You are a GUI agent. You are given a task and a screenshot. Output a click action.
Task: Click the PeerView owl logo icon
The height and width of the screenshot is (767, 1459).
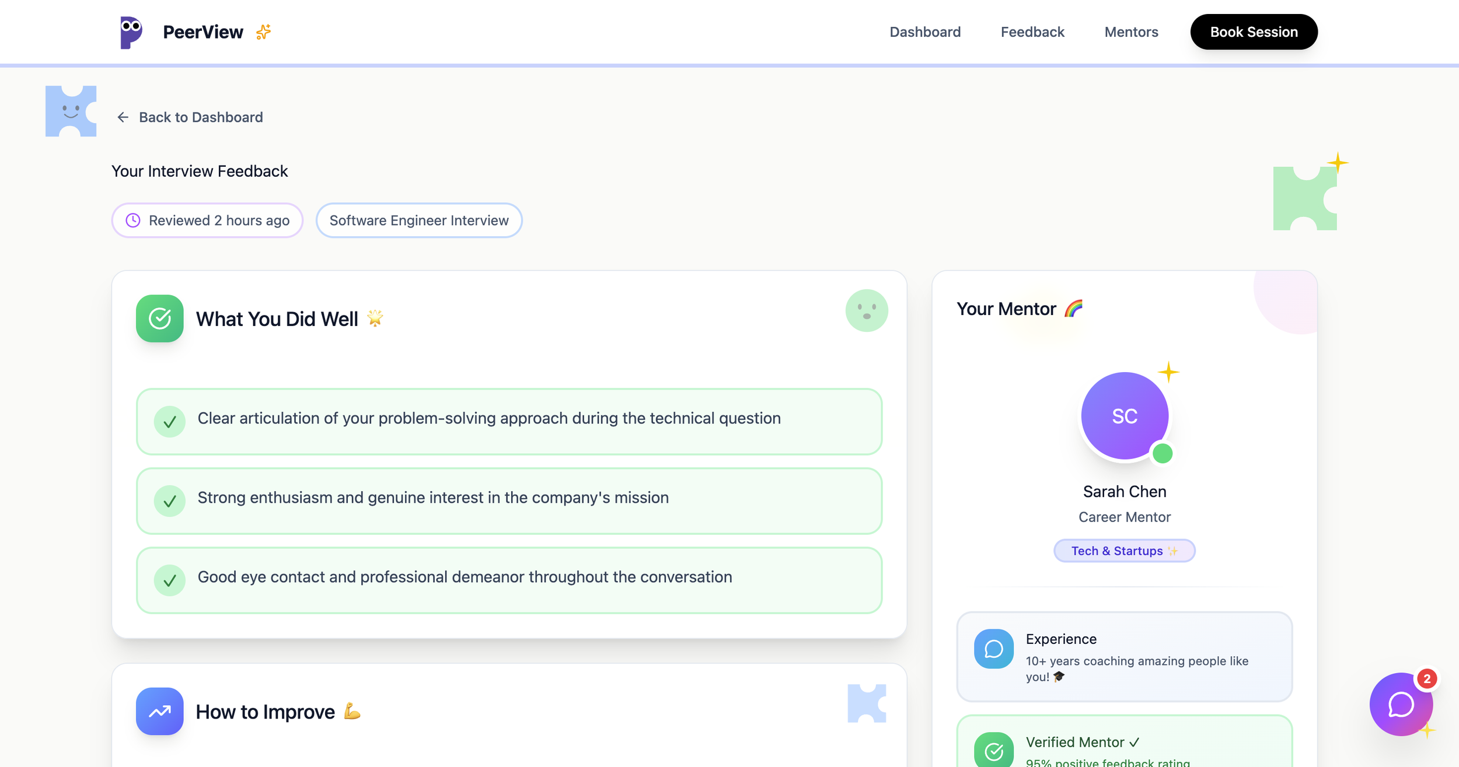tap(131, 32)
